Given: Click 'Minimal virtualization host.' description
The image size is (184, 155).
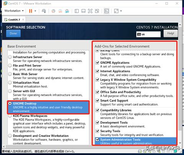Looking at the screenshot, I should (30, 86).
